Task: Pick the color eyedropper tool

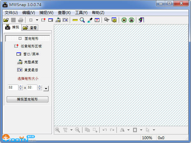Action: (90, 20)
